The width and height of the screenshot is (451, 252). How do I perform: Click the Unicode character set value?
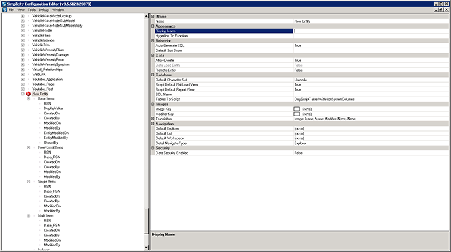300,80
